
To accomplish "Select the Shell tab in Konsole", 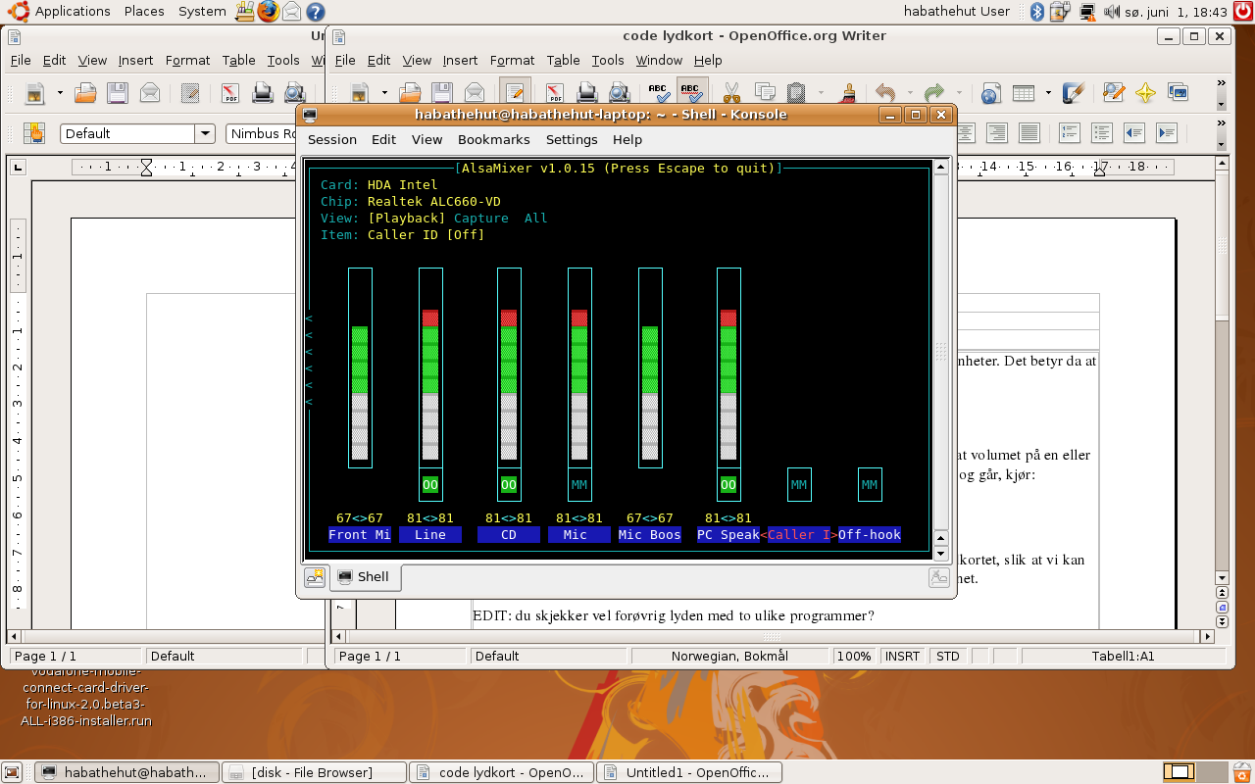I will click(x=365, y=577).
